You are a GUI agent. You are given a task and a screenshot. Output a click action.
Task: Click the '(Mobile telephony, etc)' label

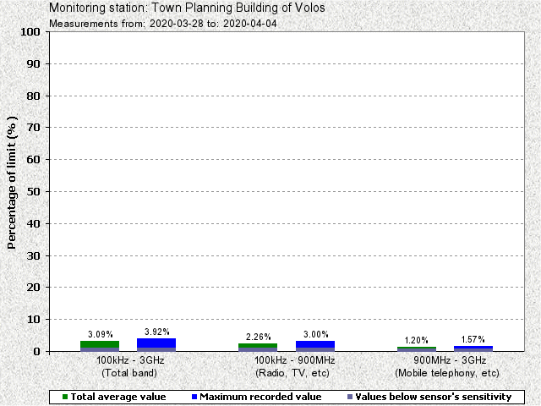tap(447, 373)
